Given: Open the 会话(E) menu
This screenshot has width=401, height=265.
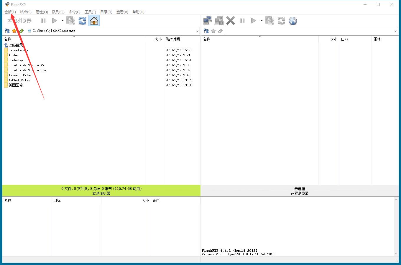Looking at the screenshot, I should [10, 12].
